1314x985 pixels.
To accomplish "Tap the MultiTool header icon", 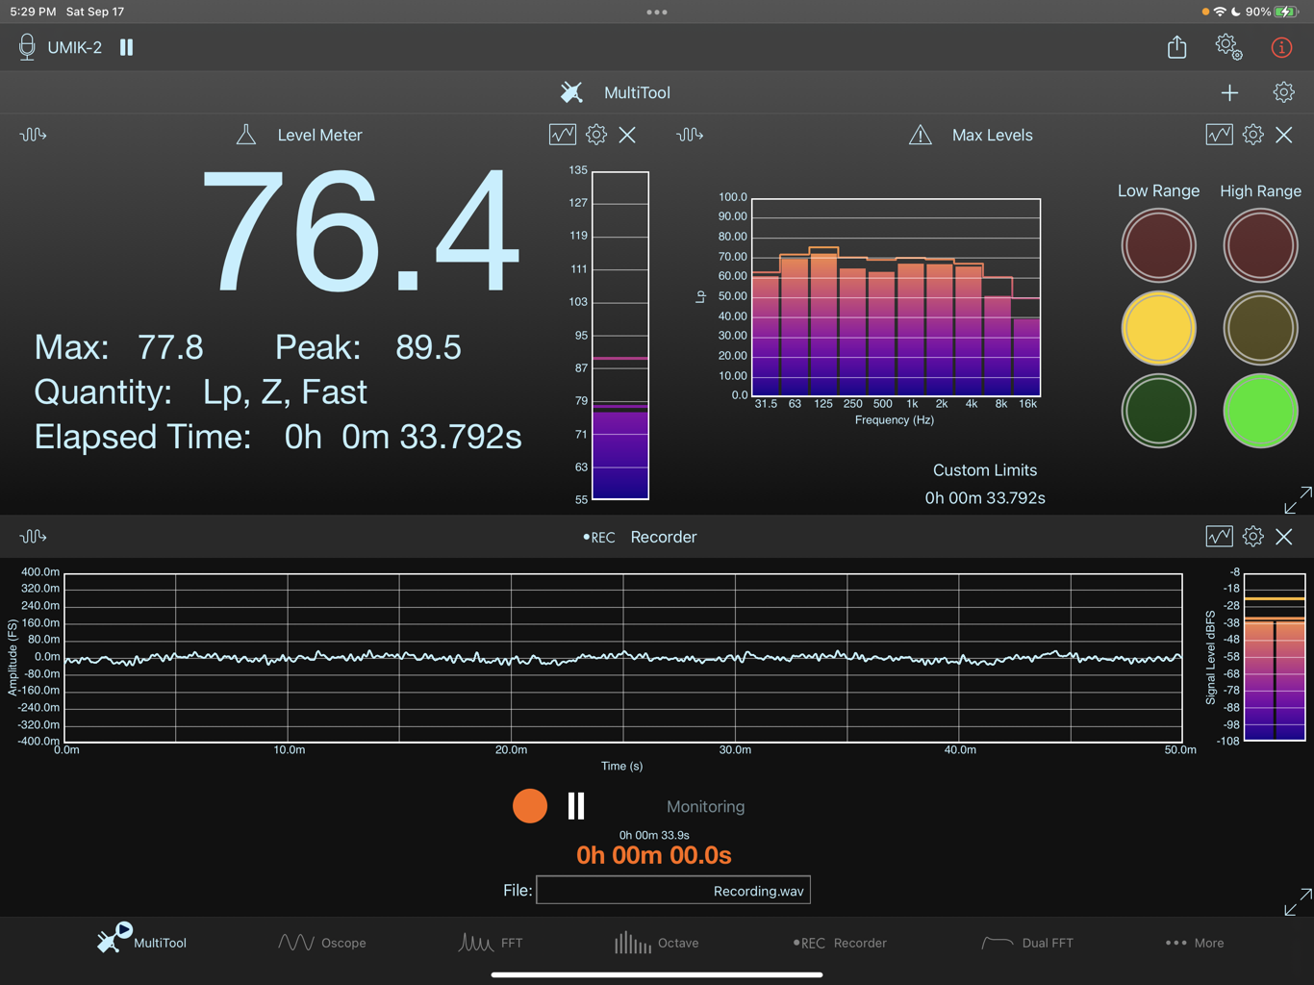I will [x=571, y=92].
